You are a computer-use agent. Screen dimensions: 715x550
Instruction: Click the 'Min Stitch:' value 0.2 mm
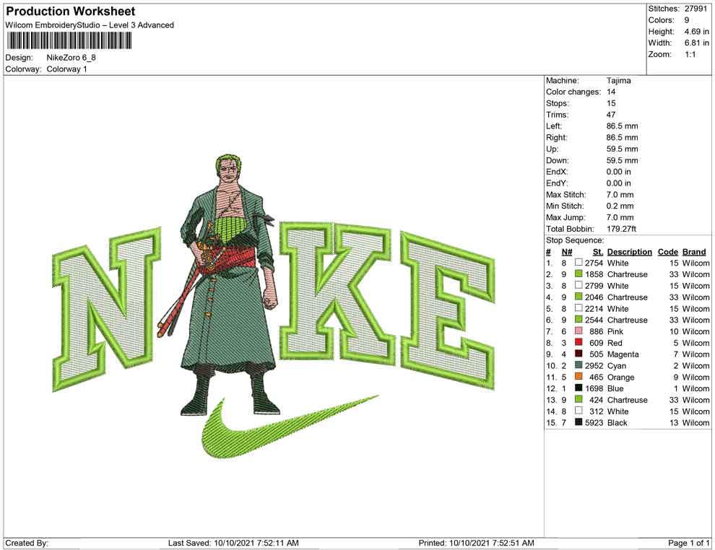tap(620, 206)
